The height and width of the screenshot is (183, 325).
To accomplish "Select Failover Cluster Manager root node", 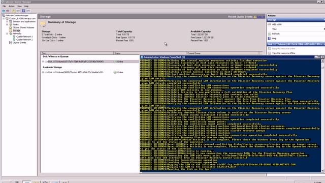I will 17,16.
